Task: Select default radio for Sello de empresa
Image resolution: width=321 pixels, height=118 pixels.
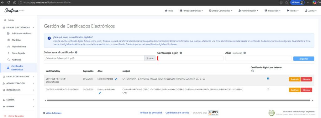Action: [x=268, y=78]
